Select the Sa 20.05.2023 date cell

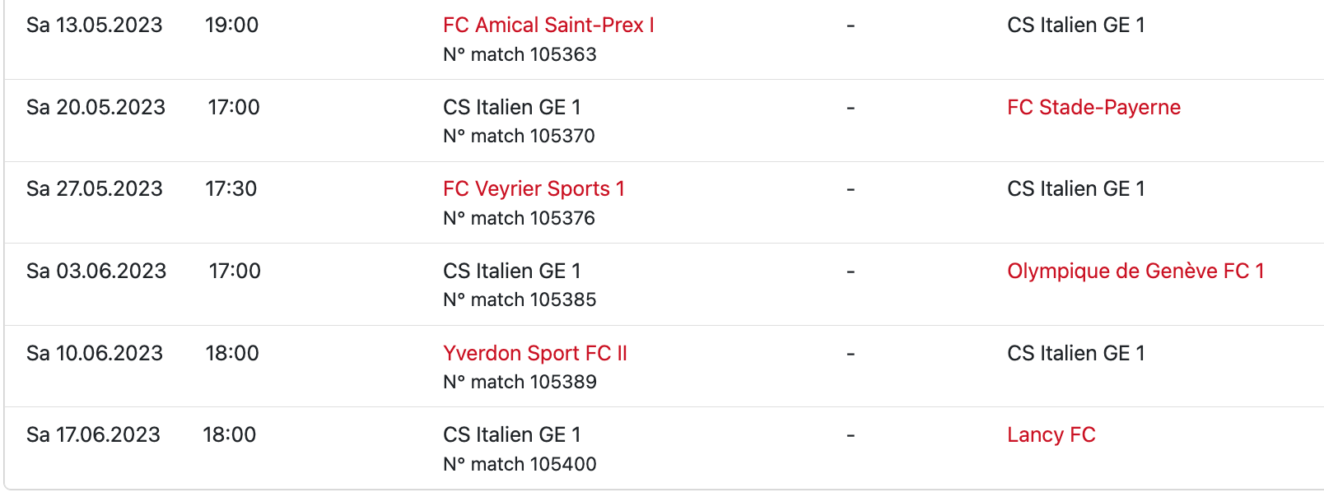pyautogui.click(x=96, y=108)
